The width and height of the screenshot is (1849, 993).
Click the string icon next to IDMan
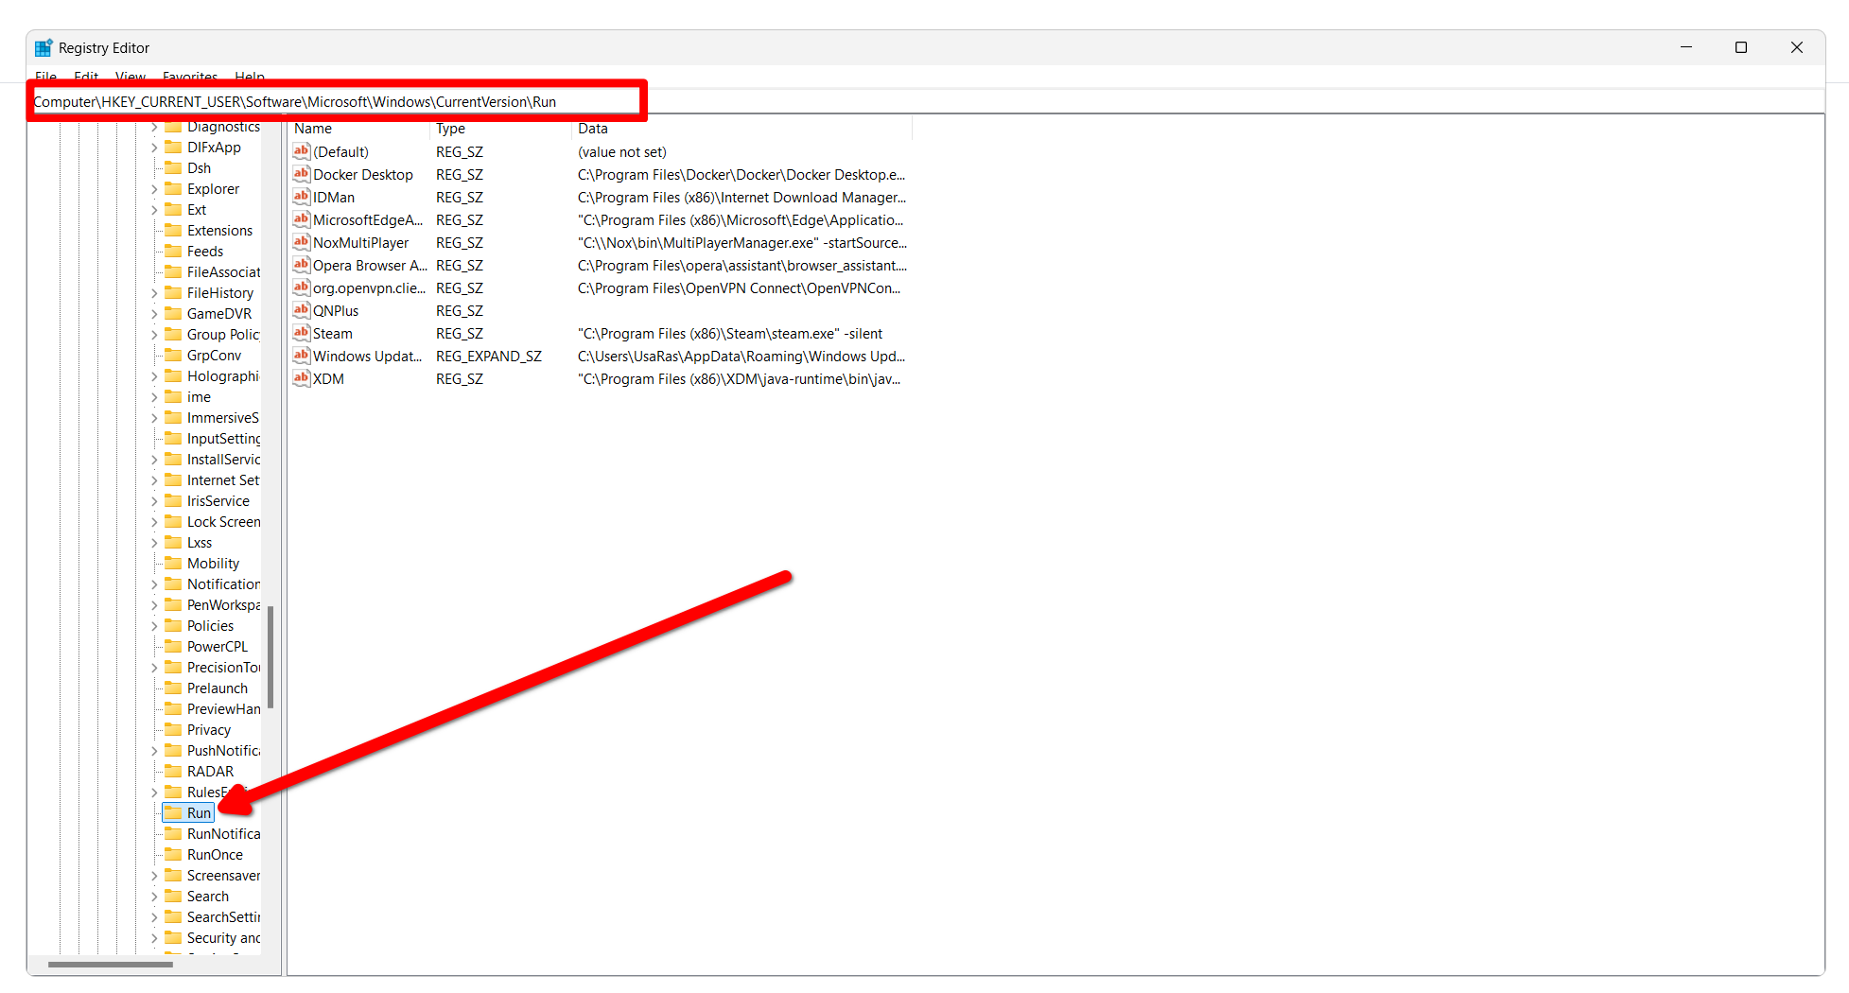click(302, 197)
